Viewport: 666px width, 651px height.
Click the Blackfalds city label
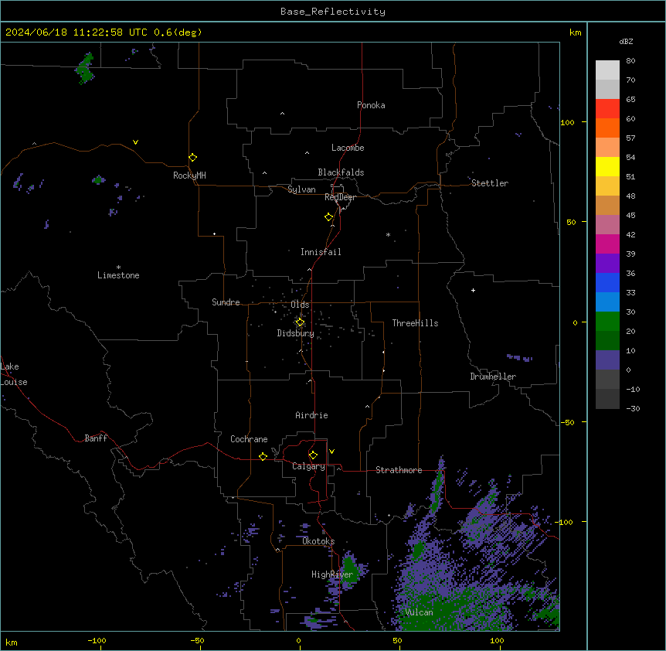click(x=341, y=172)
